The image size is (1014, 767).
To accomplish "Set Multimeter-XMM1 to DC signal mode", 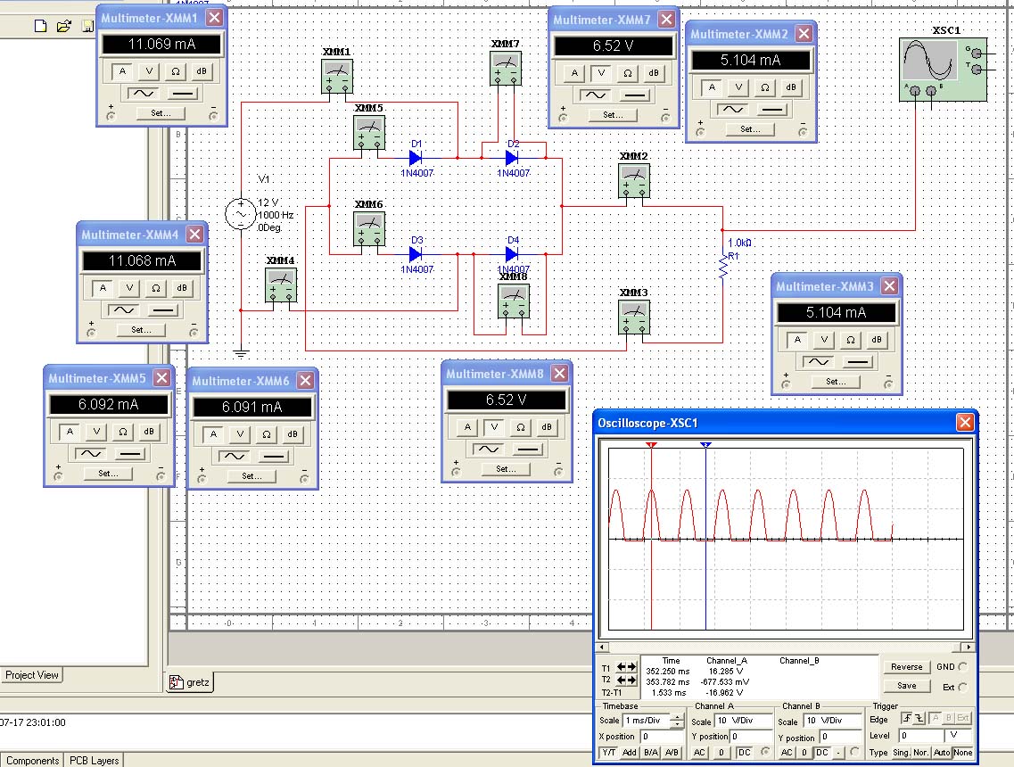I will pyautogui.click(x=182, y=93).
